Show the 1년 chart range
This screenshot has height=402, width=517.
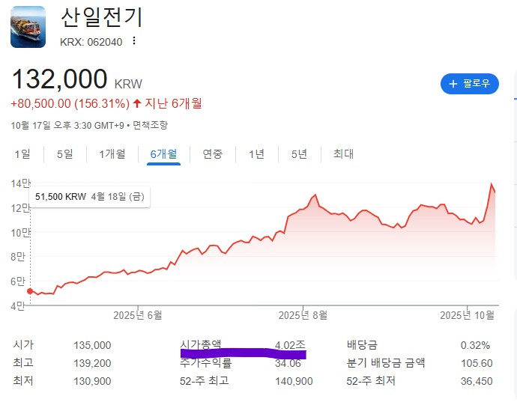pyautogui.click(x=256, y=154)
